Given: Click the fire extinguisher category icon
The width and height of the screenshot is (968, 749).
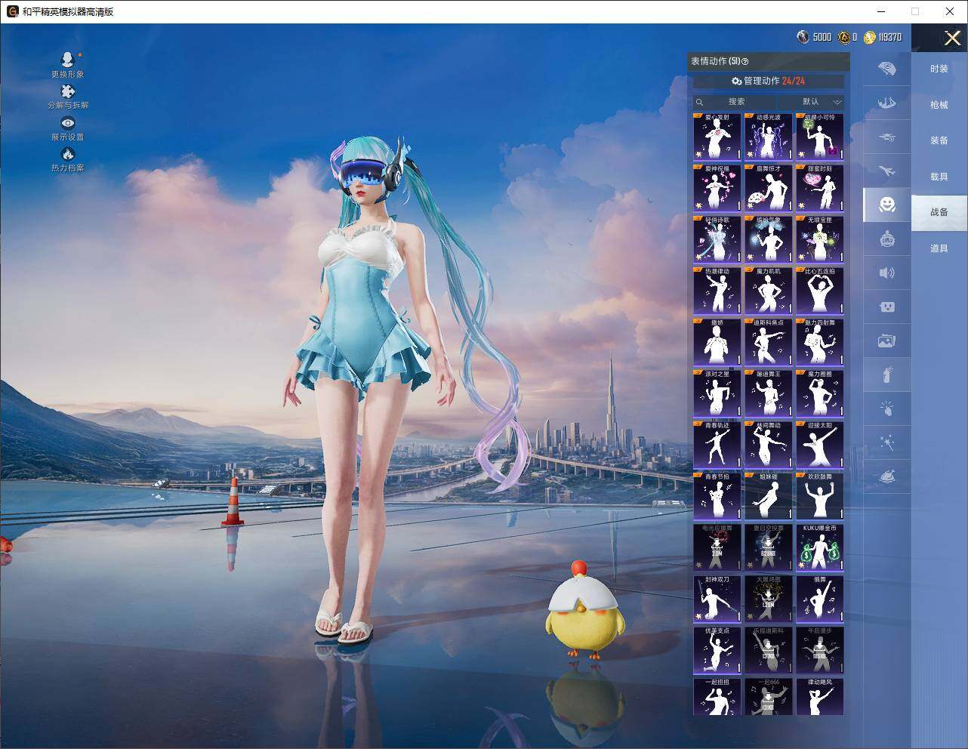Looking at the screenshot, I should [886, 374].
